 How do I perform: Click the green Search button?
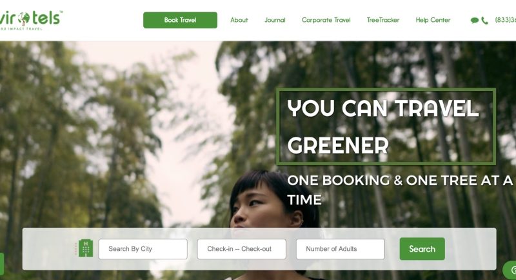click(422, 249)
